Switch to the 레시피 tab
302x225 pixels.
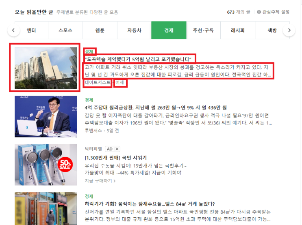238,30
